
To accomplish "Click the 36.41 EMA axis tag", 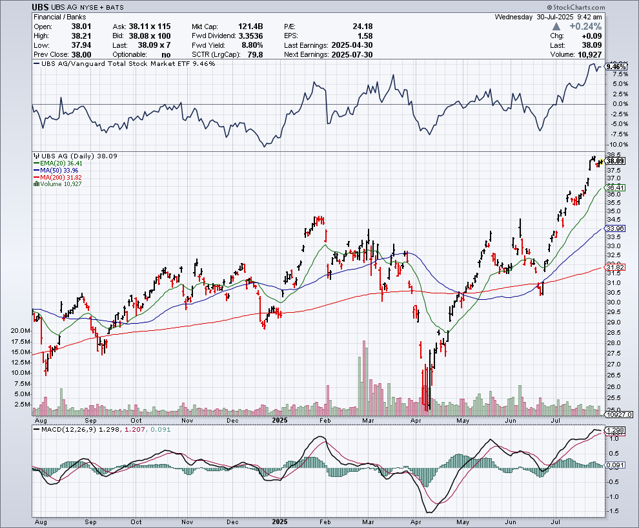I will click(x=615, y=187).
